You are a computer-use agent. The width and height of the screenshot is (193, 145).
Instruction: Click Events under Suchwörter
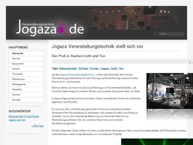point(36,116)
